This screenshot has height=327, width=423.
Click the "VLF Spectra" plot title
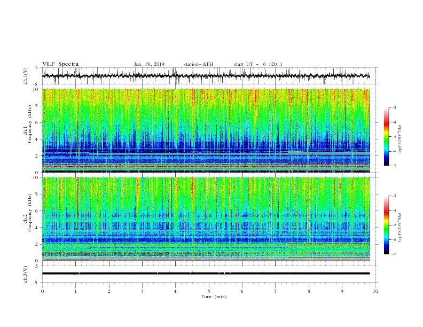60,64
